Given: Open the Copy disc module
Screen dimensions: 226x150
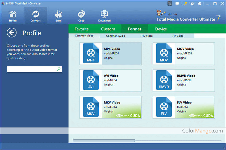Looking at the screenshot, I should (81, 16).
